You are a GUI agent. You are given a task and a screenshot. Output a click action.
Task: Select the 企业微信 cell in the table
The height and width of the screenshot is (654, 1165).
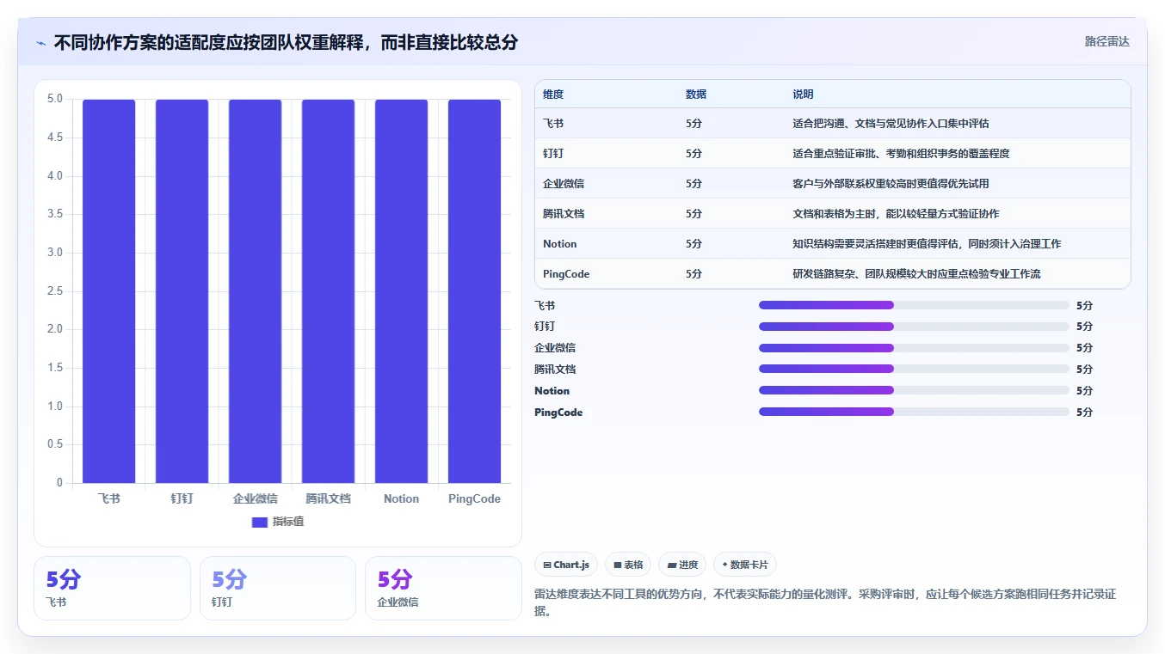(x=564, y=184)
